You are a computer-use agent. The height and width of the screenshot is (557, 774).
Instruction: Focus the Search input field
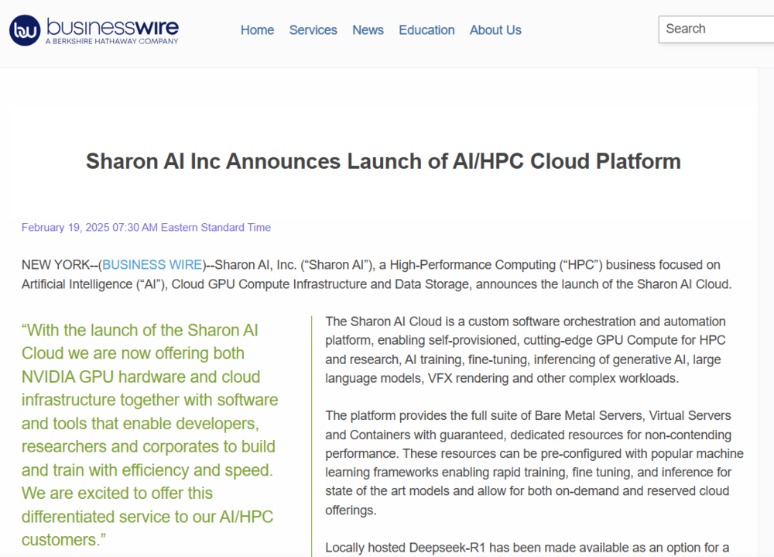point(716,29)
